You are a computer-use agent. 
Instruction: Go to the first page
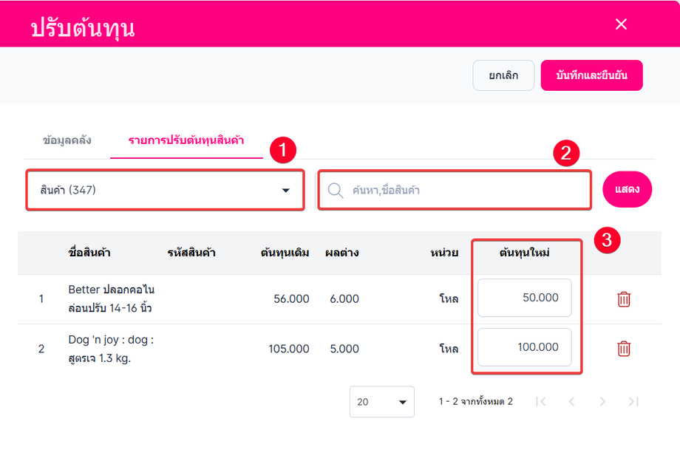541,402
